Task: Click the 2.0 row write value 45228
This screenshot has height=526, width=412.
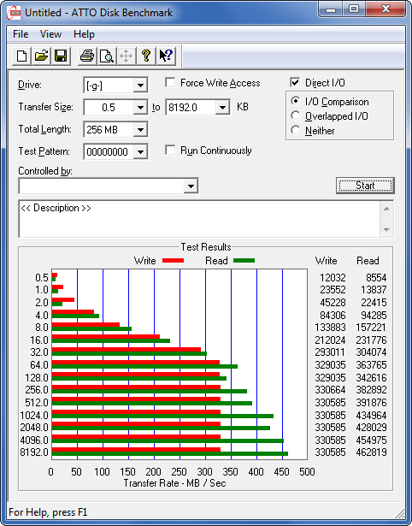Action: point(333,303)
